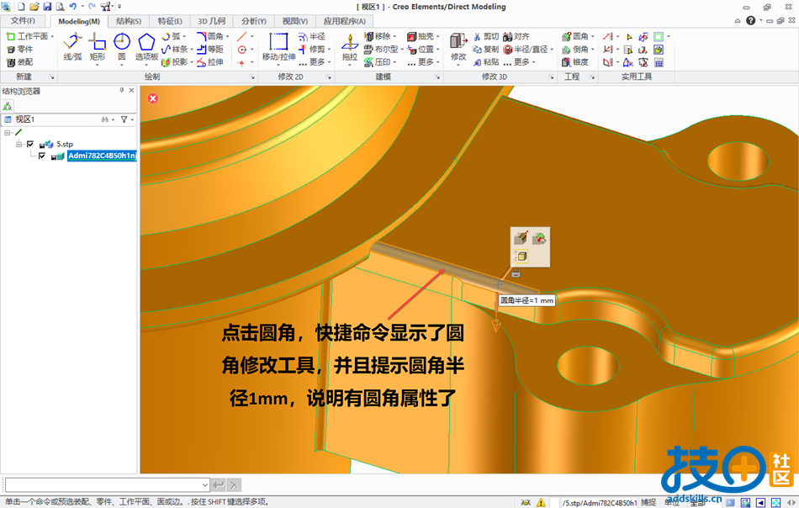This screenshot has height=508, width=799.
Task: Switch to the 分析(Y) tab
Action: coord(254,21)
